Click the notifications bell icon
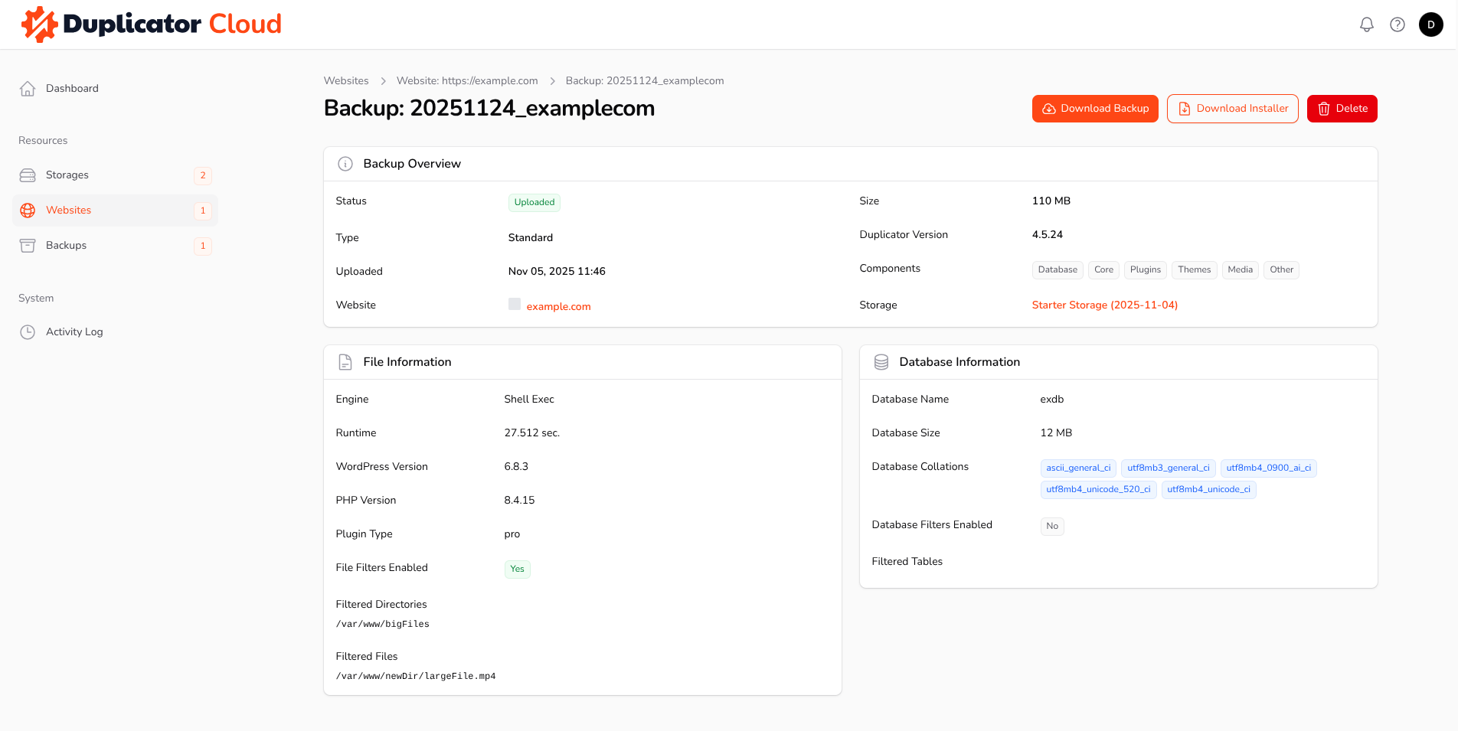1458x731 pixels. click(1366, 24)
